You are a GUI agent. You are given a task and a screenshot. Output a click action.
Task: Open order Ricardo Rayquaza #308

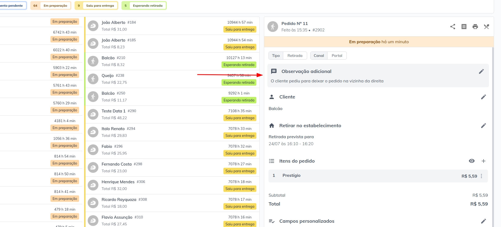coord(172,203)
